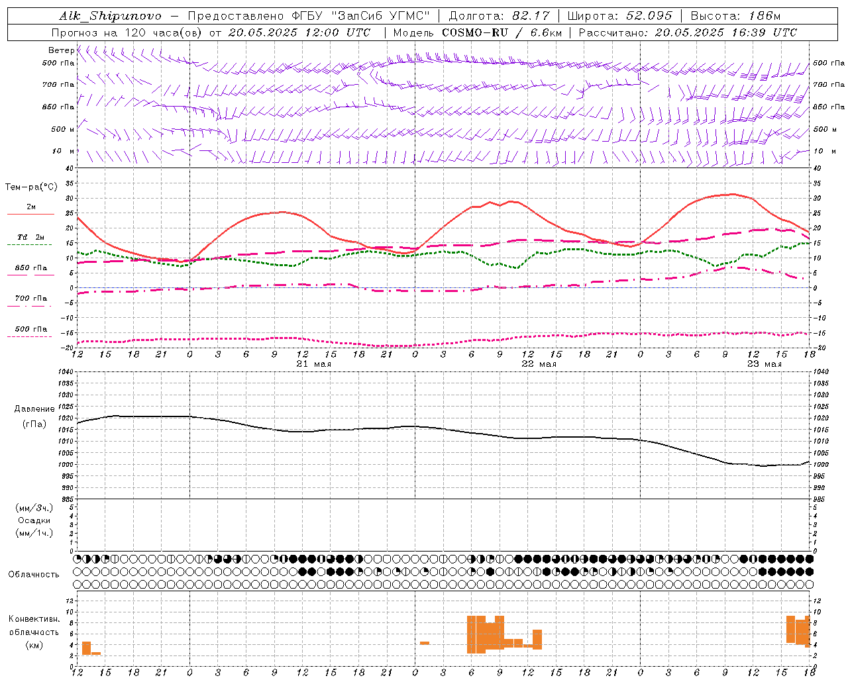Image resolution: width=848 pixels, height=678 pixels.
Task: Click the Тем-ра(°C) axis title
Action: pyautogui.click(x=31, y=187)
